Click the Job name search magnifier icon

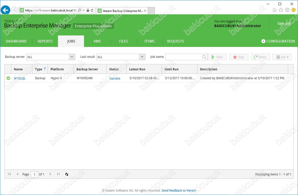coord(204,57)
